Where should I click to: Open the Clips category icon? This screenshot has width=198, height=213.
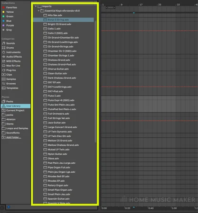[3, 75]
